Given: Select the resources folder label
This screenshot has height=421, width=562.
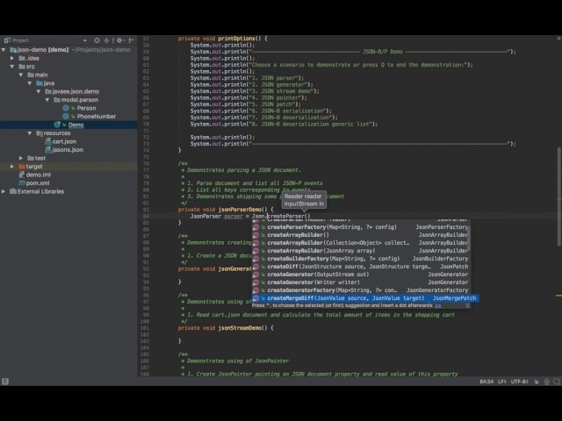Looking at the screenshot, I should coord(57,133).
